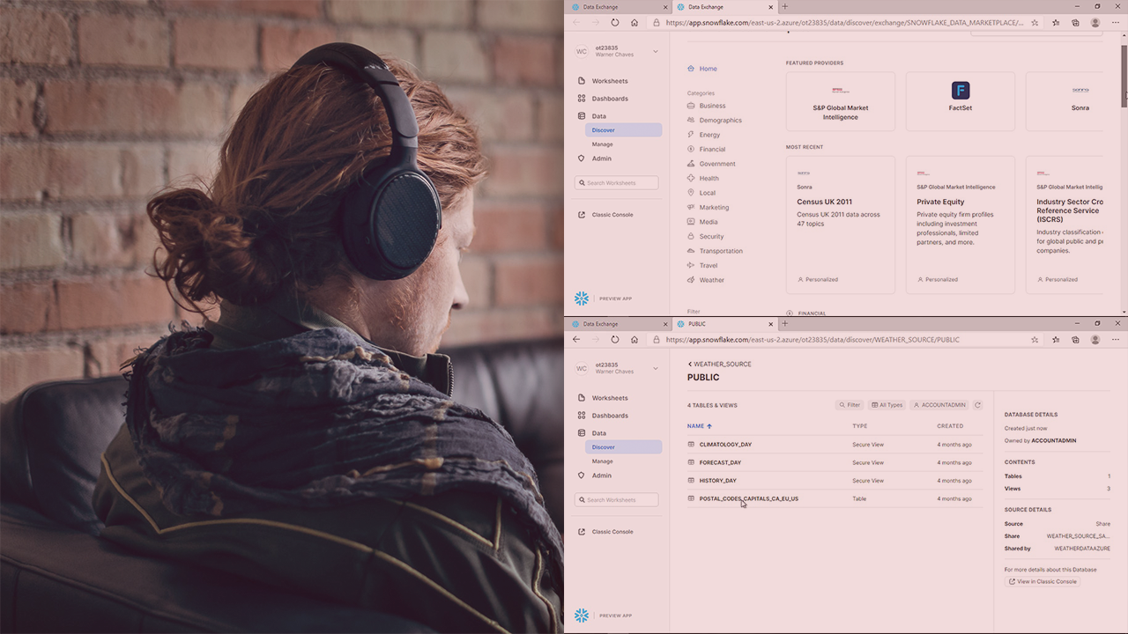The height and width of the screenshot is (634, 1128).
Task: Open Filter in PUBLIC schema window
Action: tap(850, 405)
